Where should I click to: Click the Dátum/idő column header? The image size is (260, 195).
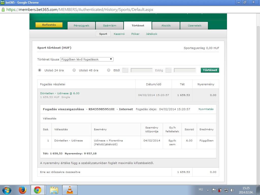pyautogui.click(x=154, y=84)
